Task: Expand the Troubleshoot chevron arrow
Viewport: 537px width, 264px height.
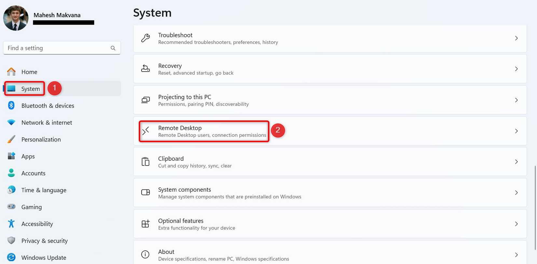Action: (x=516, y=38)
